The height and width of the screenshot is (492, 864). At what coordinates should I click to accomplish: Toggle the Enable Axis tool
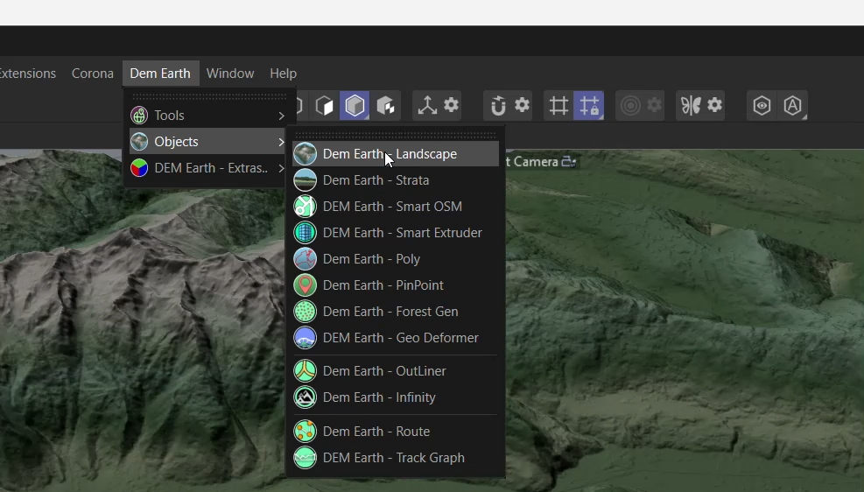pyautogui.click(x=427, y=105)
